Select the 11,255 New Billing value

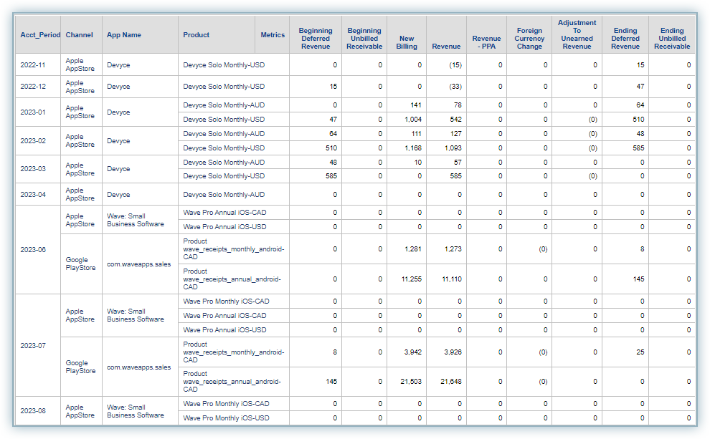406,279
